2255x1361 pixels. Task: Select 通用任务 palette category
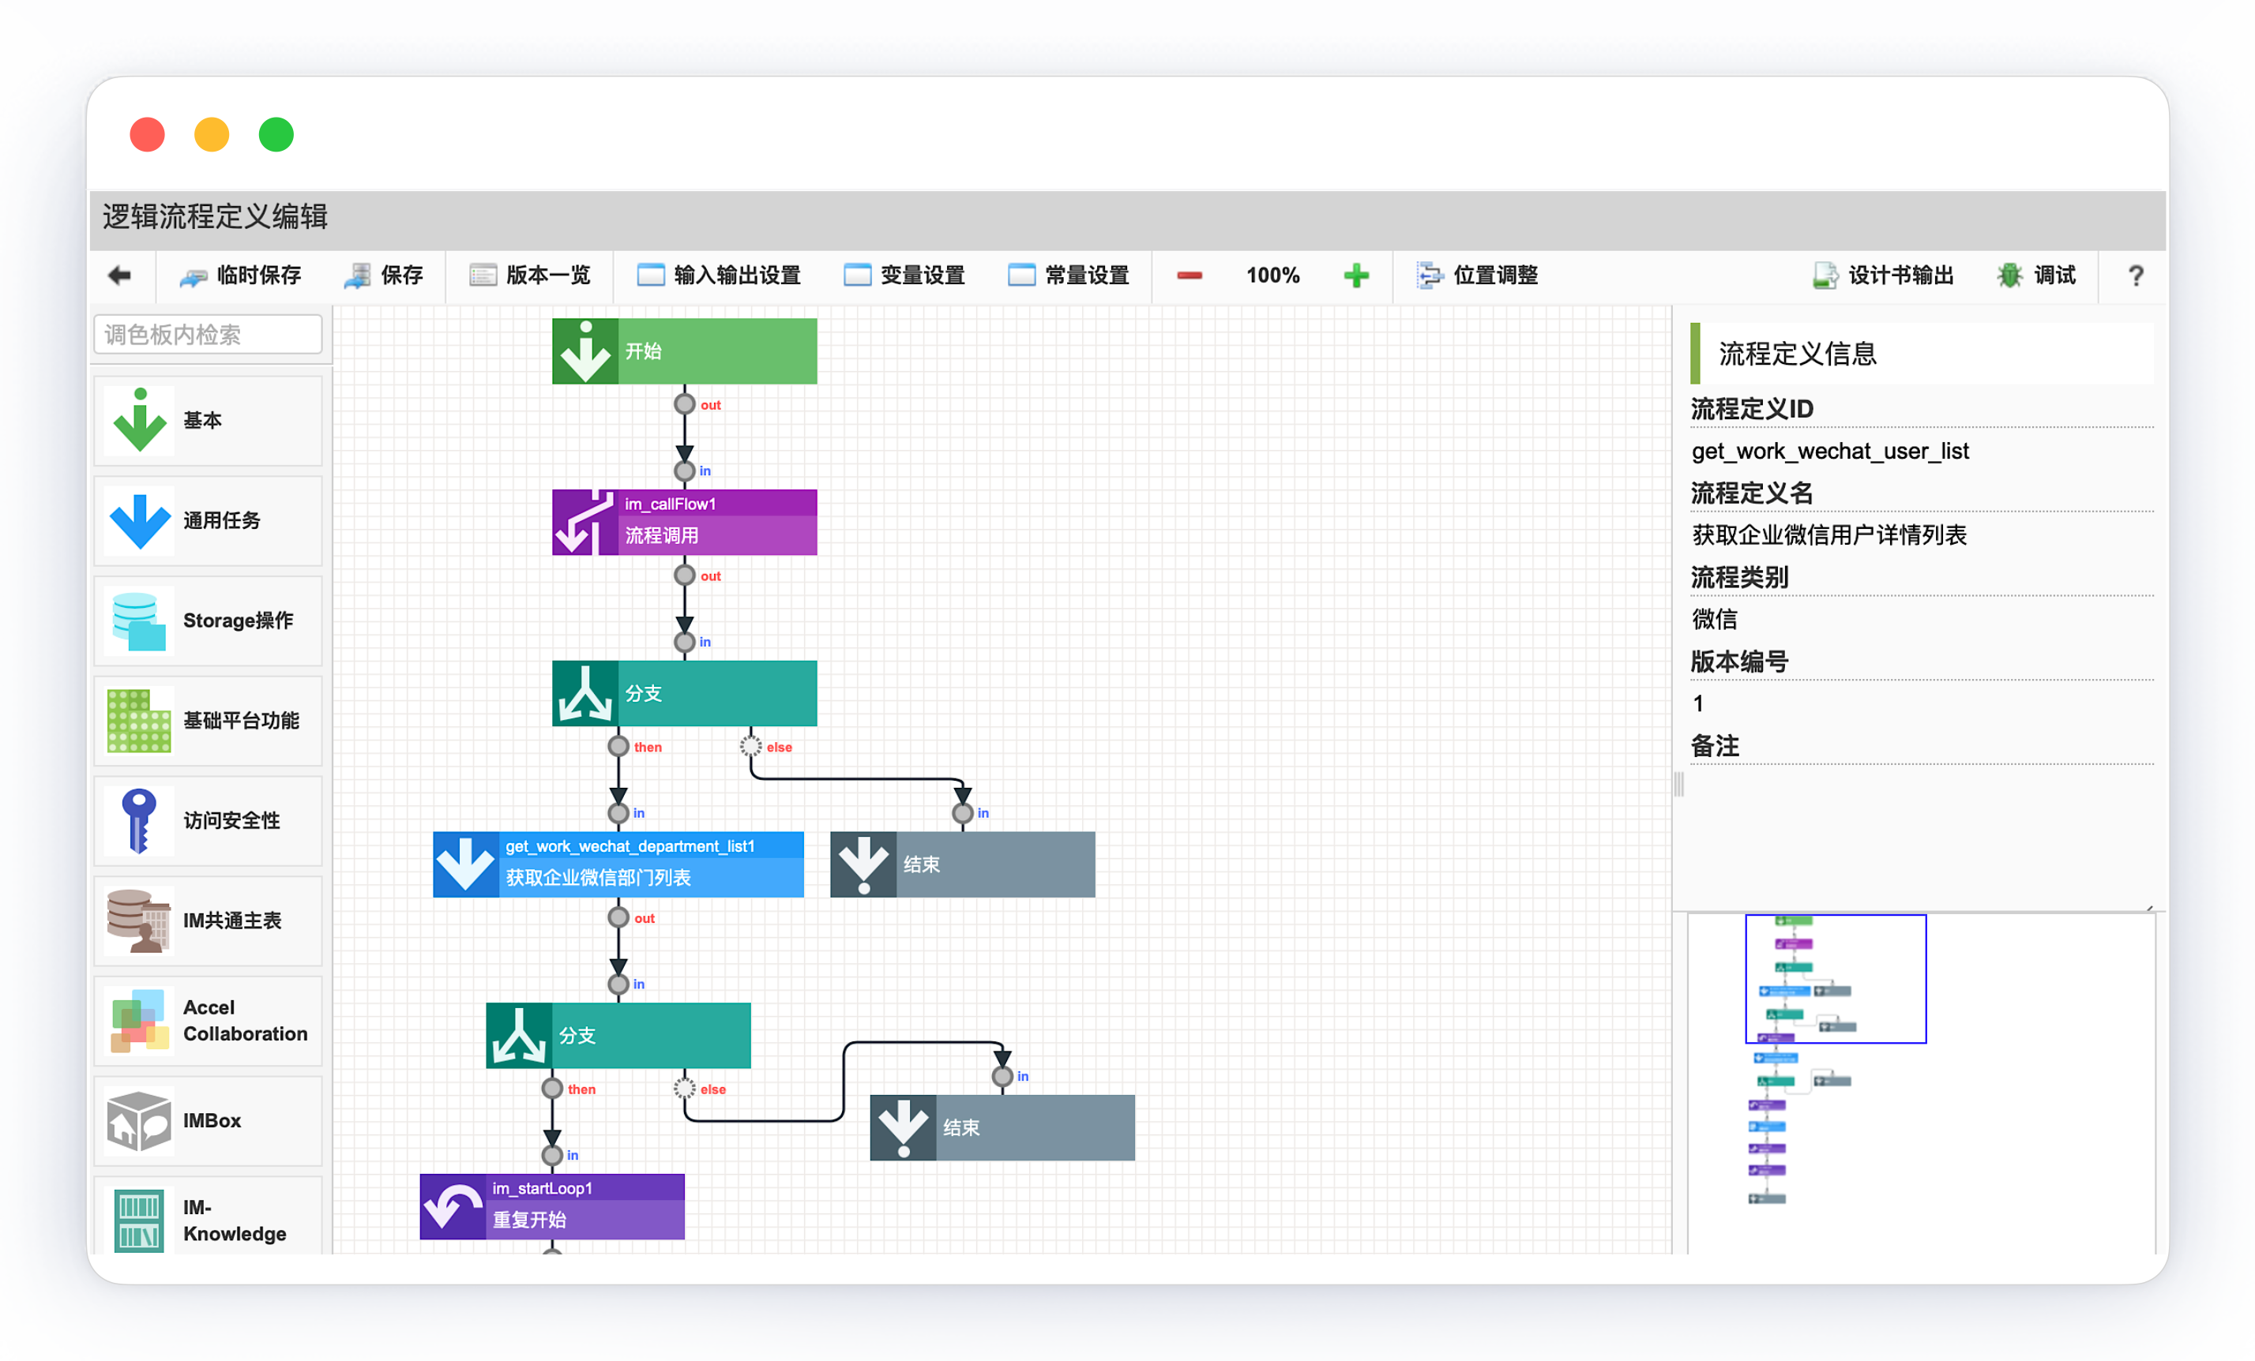pyautogui.click(x=208, y=520)
